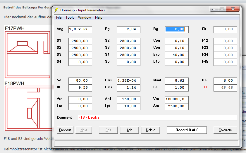This screenshot has height=153, width=246.
Task: Click the S3 field in the F34 row
Action: click(x=80, y=55)
